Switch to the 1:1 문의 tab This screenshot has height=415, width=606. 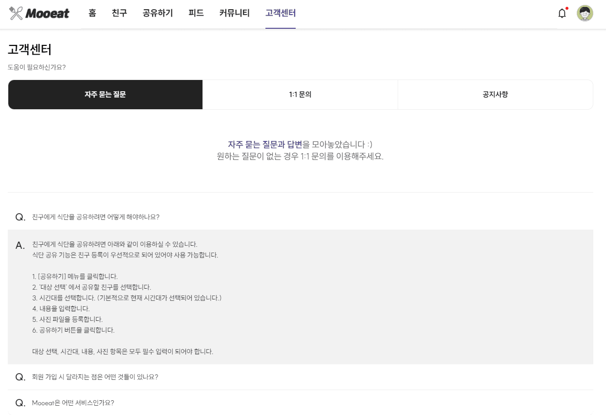(300, 95)
